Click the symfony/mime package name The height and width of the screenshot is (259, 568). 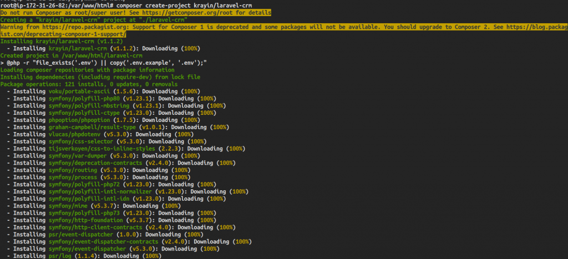[68, 206]
